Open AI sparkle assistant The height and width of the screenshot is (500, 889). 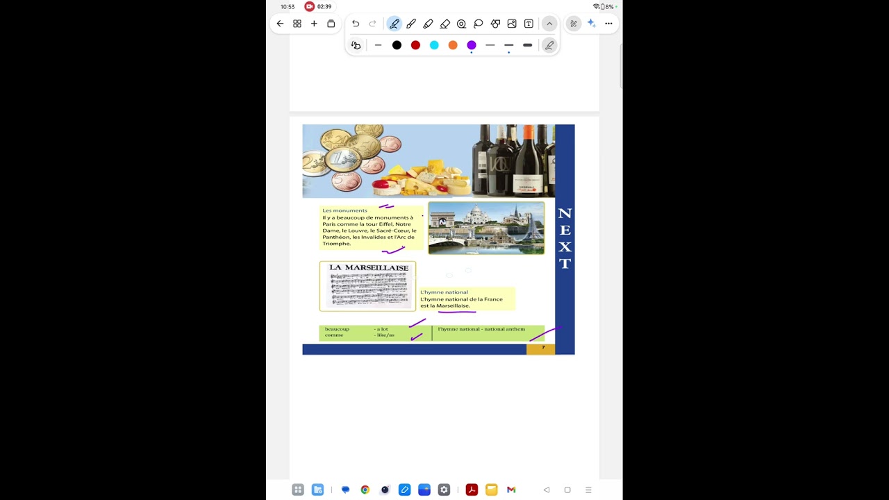coord(591,24)
